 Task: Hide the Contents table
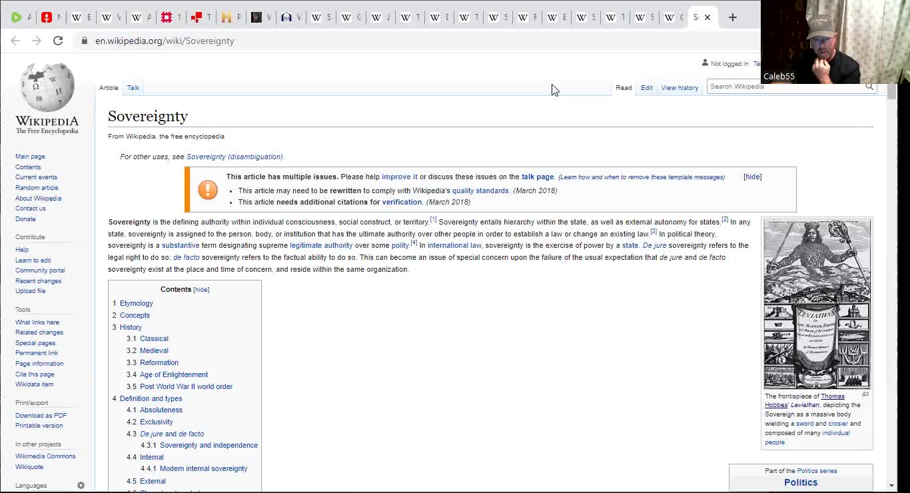(x=201, y=290)
